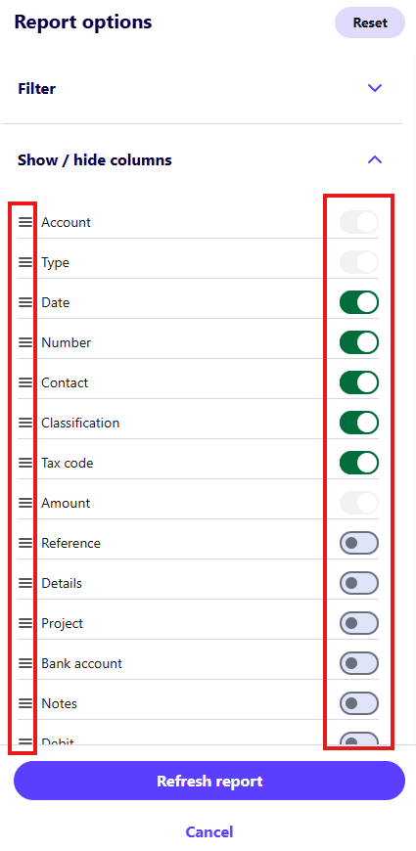Click the drag handle beside Account
This screenshot has height=851, width=416.
[25, 222]
